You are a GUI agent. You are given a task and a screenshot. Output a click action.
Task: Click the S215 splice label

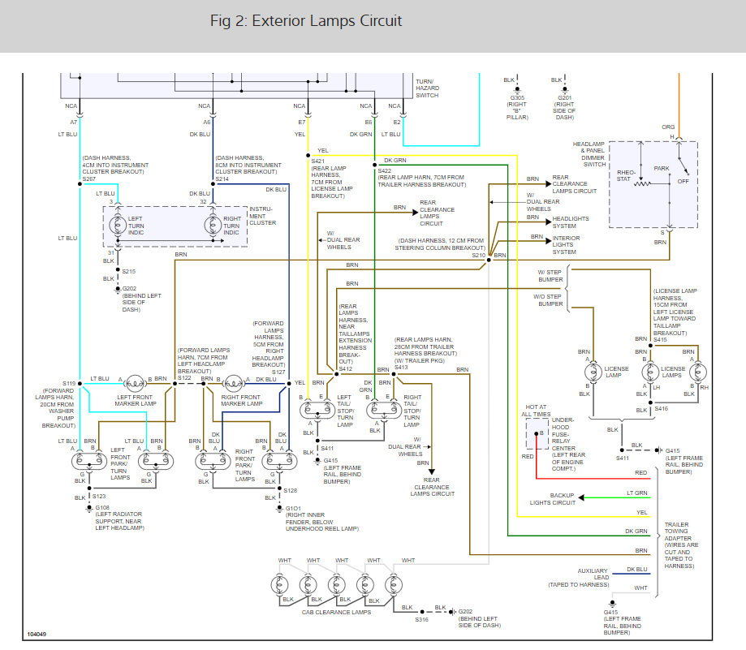click(129, 272)
